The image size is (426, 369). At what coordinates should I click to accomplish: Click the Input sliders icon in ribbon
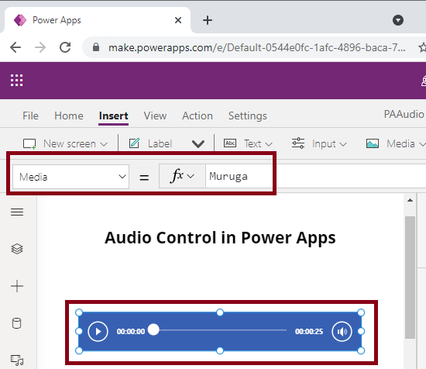[298, 143]
